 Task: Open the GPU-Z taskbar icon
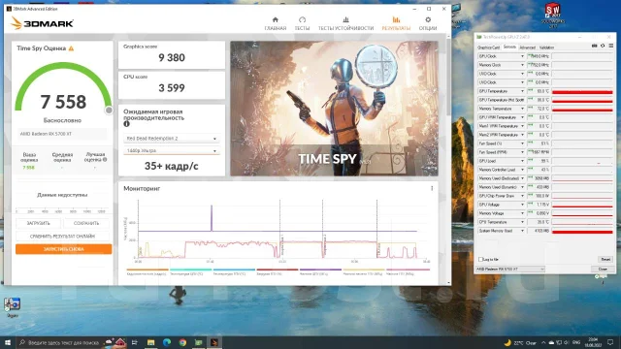[x=198, y=342]
